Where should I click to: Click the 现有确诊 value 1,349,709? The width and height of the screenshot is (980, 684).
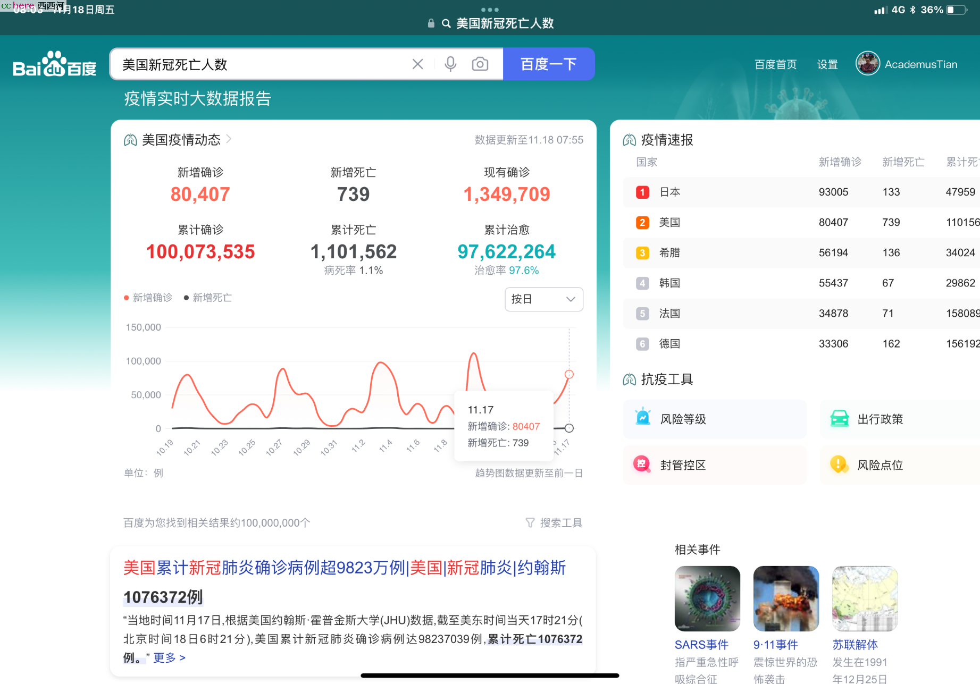coord(506,194)
